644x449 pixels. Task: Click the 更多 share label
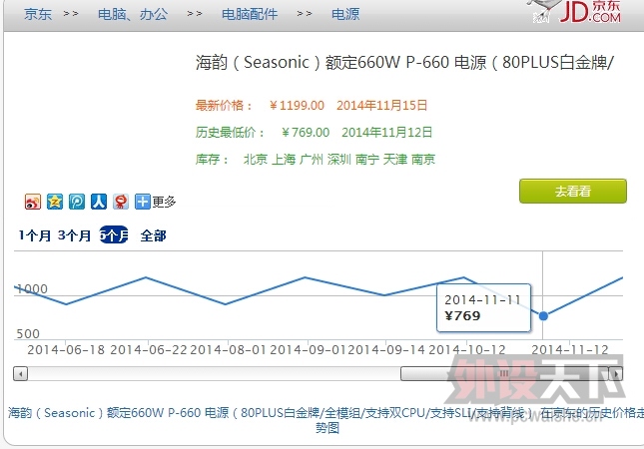164,202
